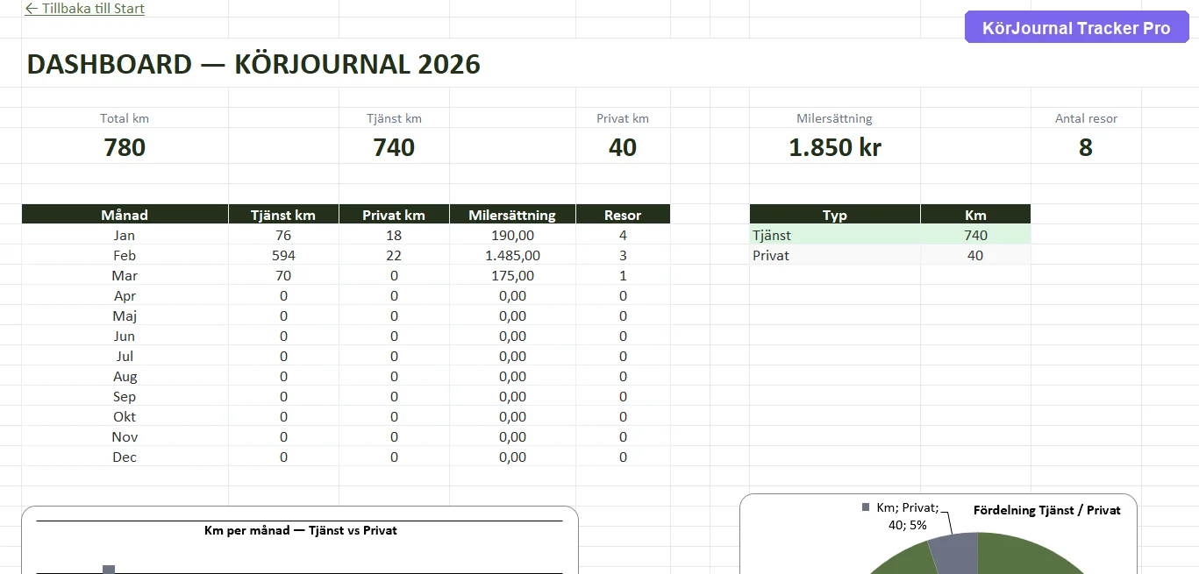The image size is (1199, 574).
Task: Click the KörJournal Tracker Pro button
Action: click(1076, 28)
